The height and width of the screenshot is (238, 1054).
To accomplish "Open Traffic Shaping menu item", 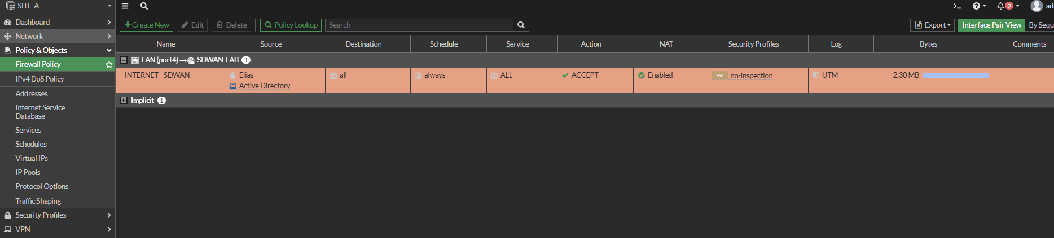I will coord(38,201).
